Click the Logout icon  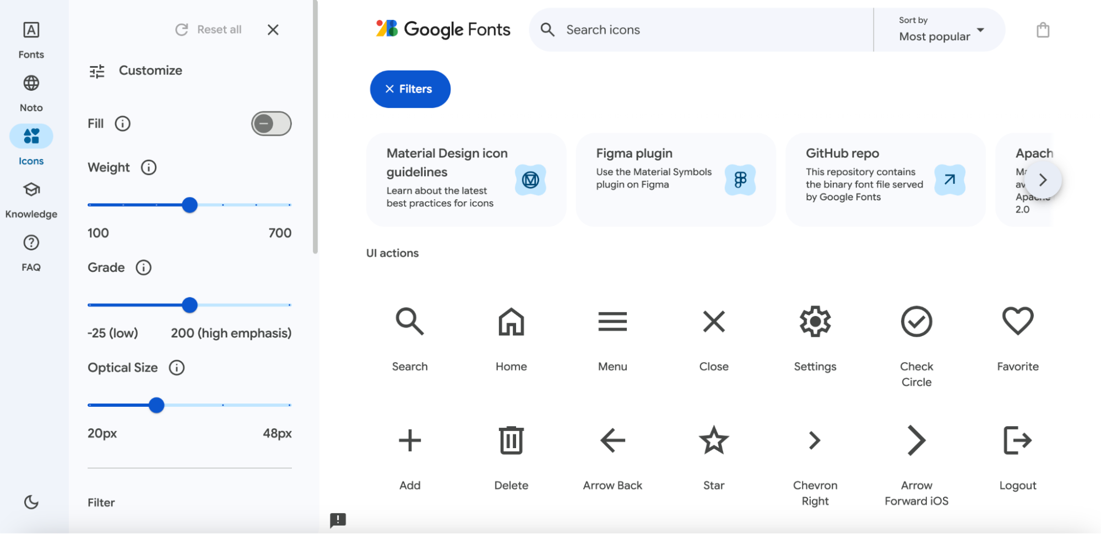1017,440
